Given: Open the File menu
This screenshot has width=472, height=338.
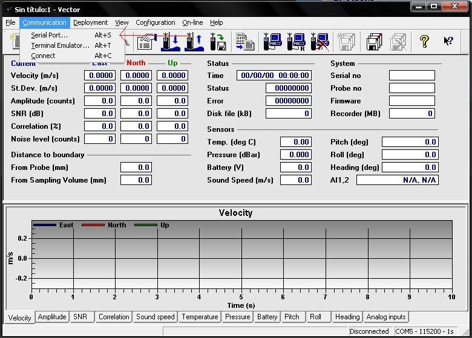Looking at the screenshot, I should (10, 22).
